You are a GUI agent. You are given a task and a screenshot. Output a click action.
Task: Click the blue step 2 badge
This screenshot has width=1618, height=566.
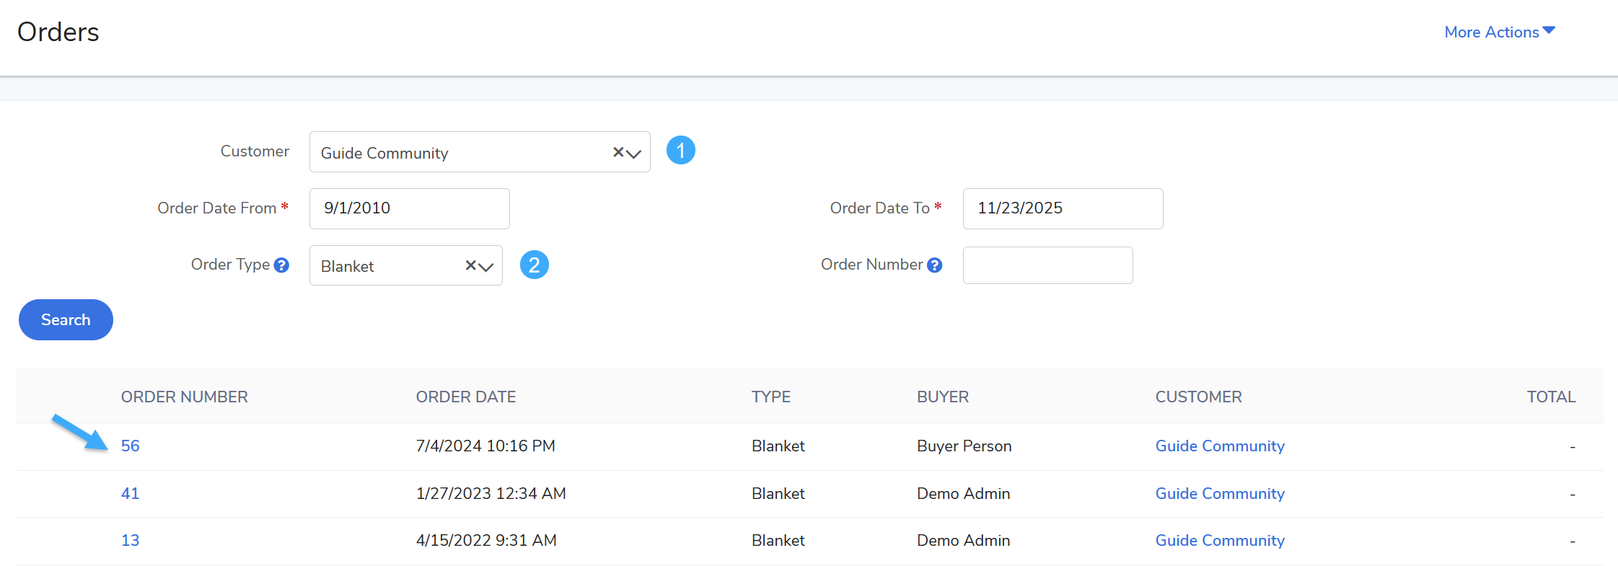[x=534, y=265]
